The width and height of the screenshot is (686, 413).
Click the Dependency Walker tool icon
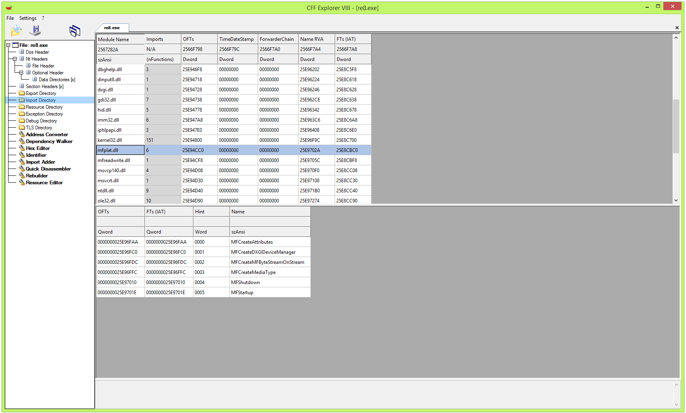pos(22,141)
